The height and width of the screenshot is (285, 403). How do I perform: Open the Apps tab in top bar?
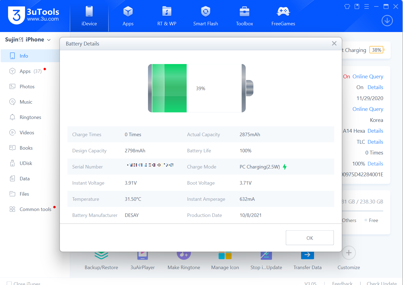tap(128, 16)
